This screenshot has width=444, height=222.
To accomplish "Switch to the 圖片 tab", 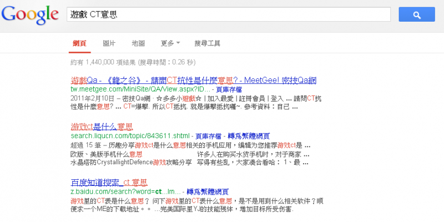I will (109, 43).
